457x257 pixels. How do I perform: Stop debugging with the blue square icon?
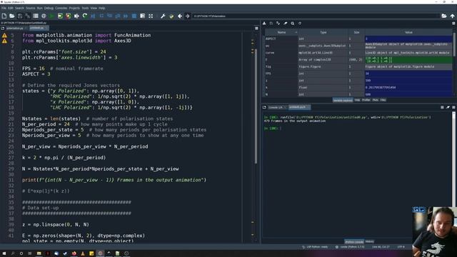[x=134, y=16]
